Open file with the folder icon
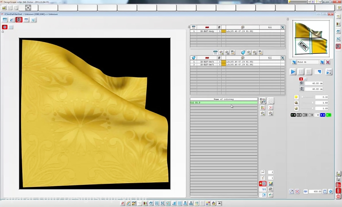This screenshot has width=342, height=207. coord(4,8)
